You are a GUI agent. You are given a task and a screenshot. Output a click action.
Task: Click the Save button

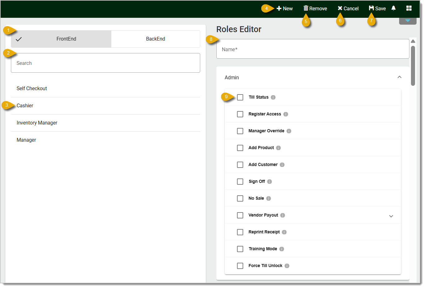click(x=377, y=8)
